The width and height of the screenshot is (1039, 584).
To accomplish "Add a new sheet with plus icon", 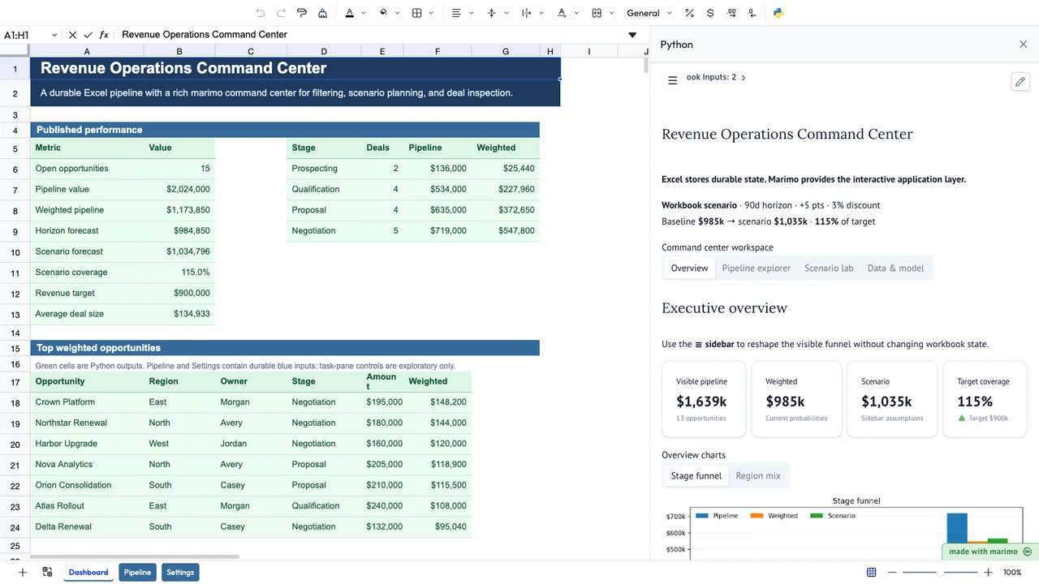I will click(x=23, y=572).
